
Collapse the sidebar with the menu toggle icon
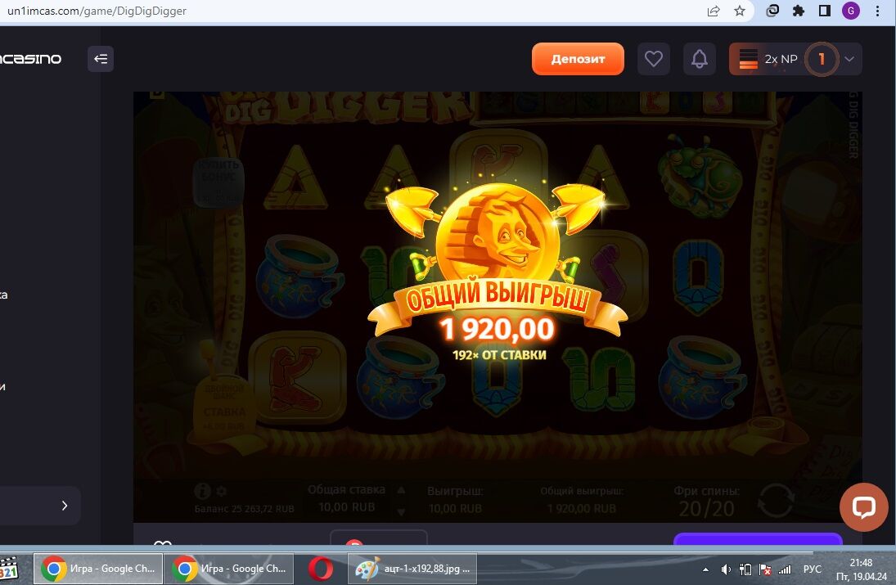coord(101,59)
